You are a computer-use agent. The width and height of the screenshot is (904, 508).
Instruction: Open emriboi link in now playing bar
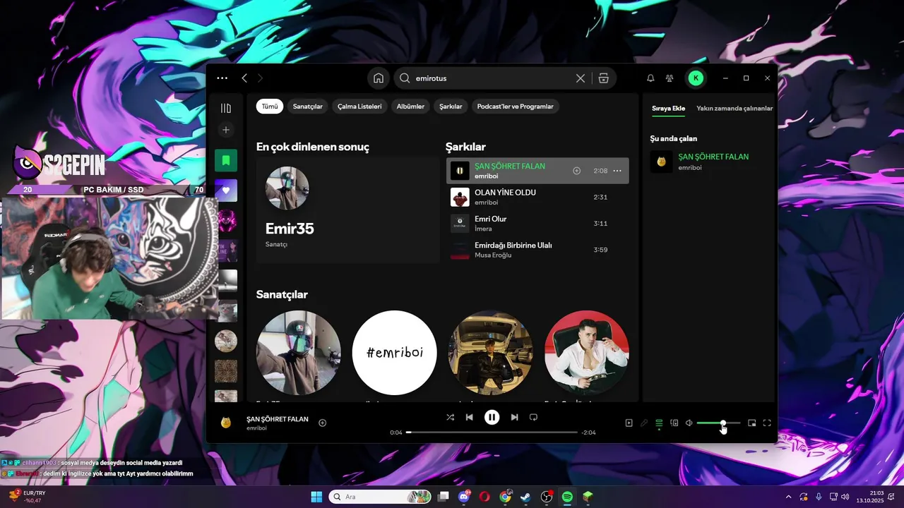[x=256, y=428]
